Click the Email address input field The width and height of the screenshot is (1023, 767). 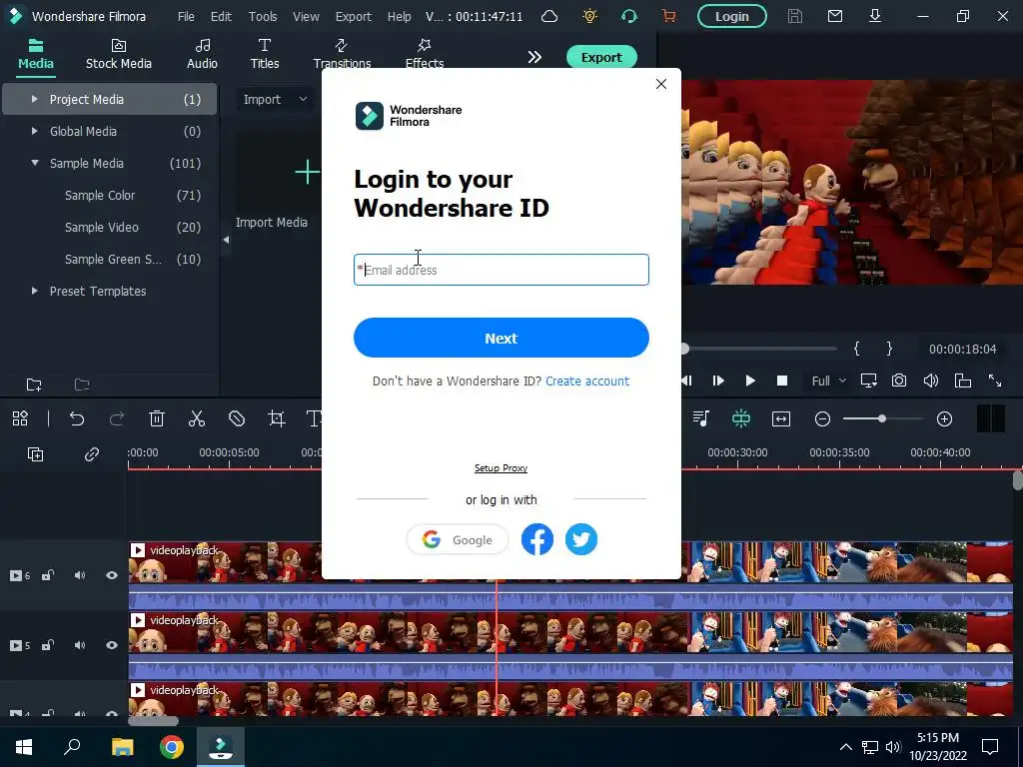point(502,270)
